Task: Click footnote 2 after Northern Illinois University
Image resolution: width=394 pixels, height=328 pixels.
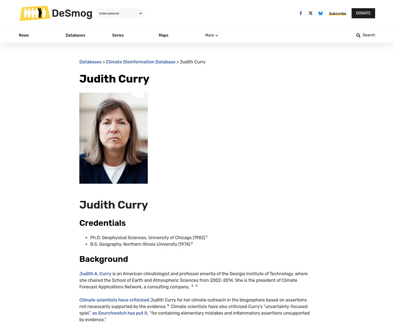Action: [x=192, y=243]
